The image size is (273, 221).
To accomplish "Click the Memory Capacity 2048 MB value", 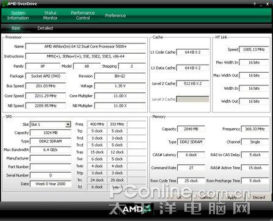I will tap(191, 129).
